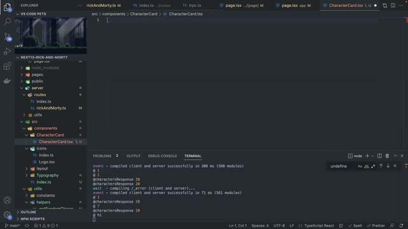Image resolution: width=408 pixels, height=229 pixels.
Task: Switch to the Debug Console tab
Action: [162, 156]
